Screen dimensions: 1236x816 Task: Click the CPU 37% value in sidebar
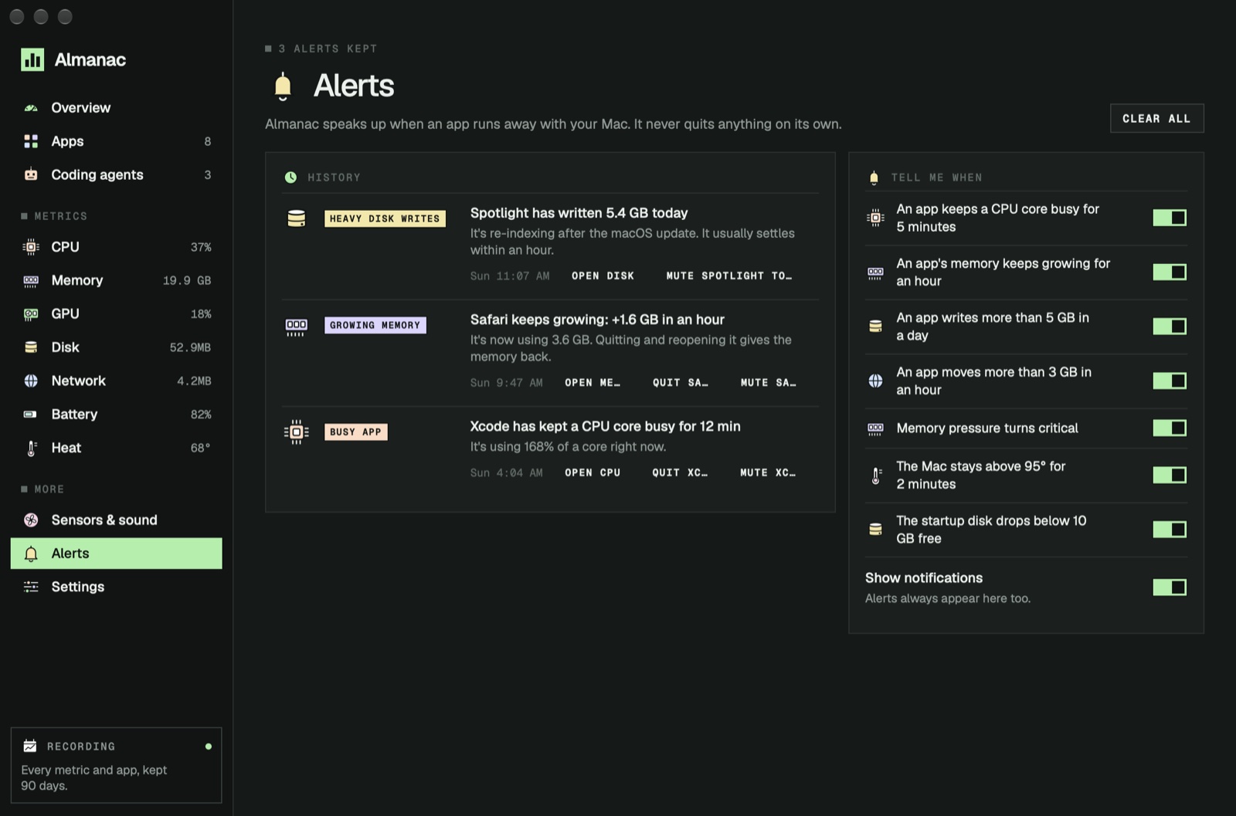coord(201,247)
